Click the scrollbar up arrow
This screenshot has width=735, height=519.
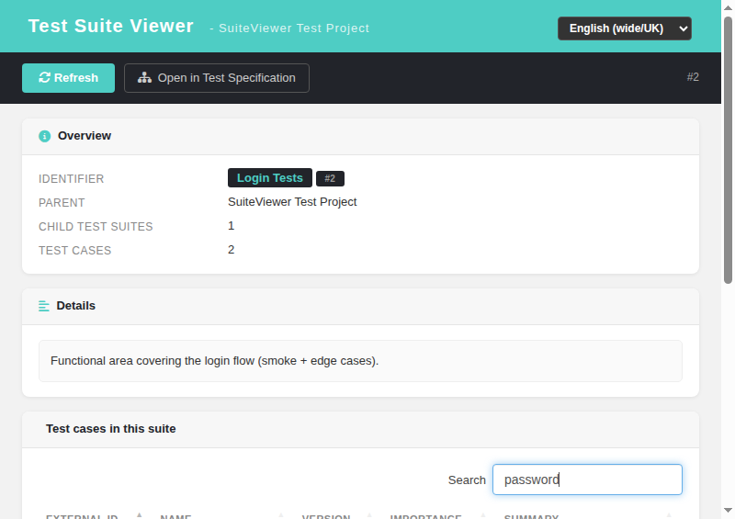click(x=728, y=7)
